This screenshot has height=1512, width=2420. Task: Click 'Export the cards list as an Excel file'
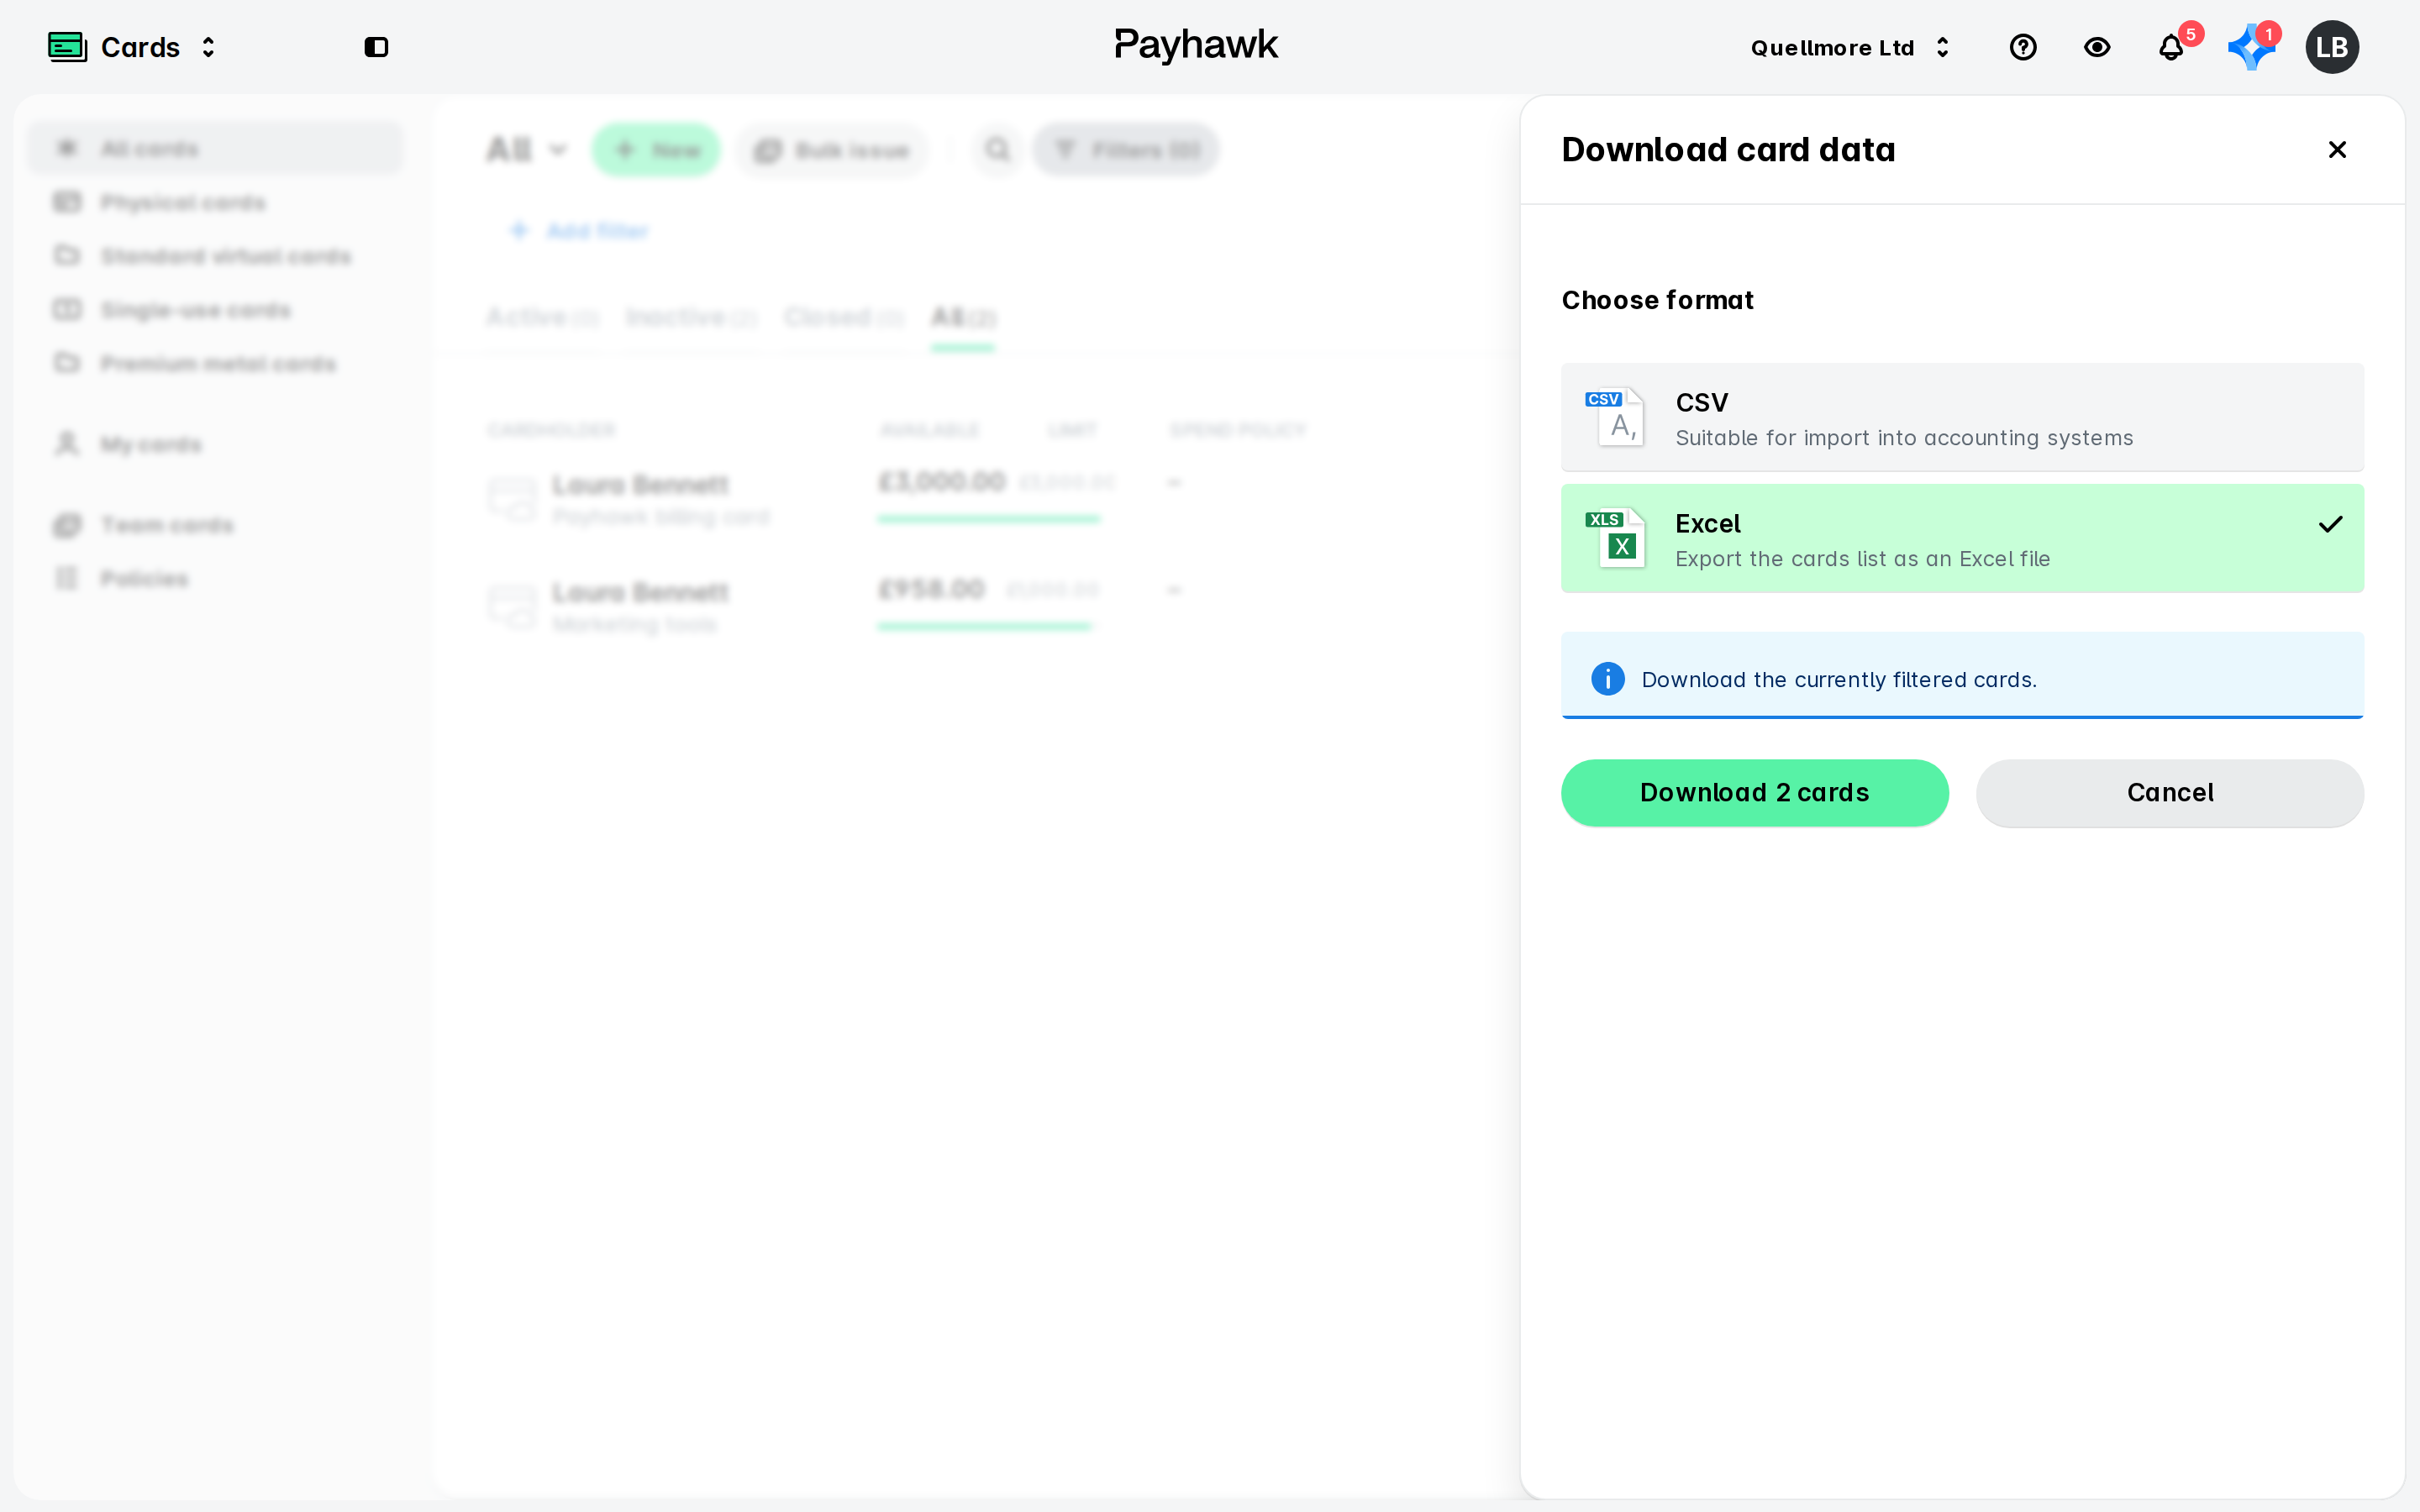coord(1862,559)
